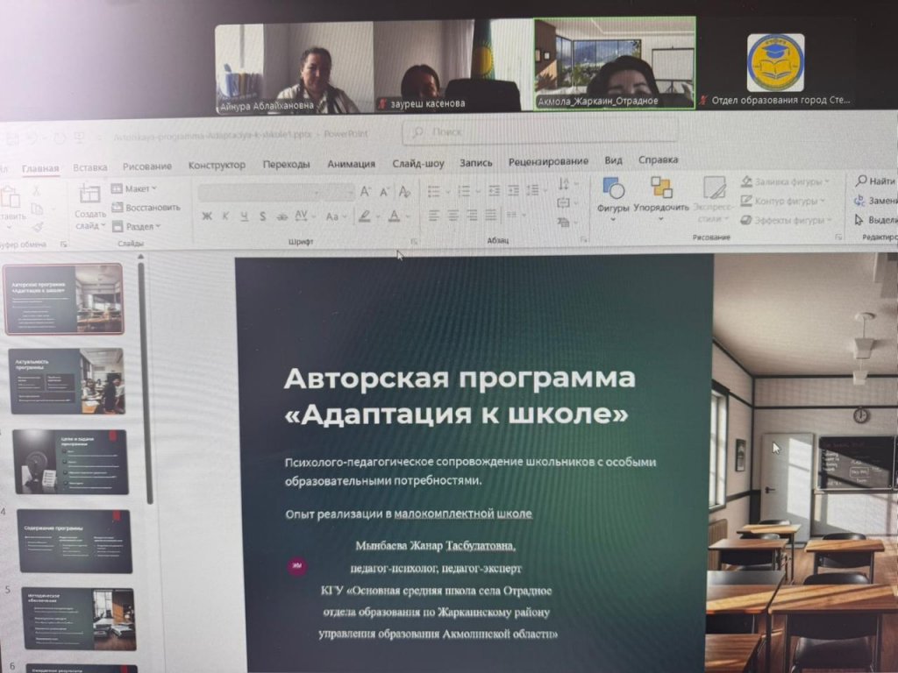Switch to the Вид tab
Image resolution: width=898 pixels, height=673 pixels.
click(x=613, y=160)
